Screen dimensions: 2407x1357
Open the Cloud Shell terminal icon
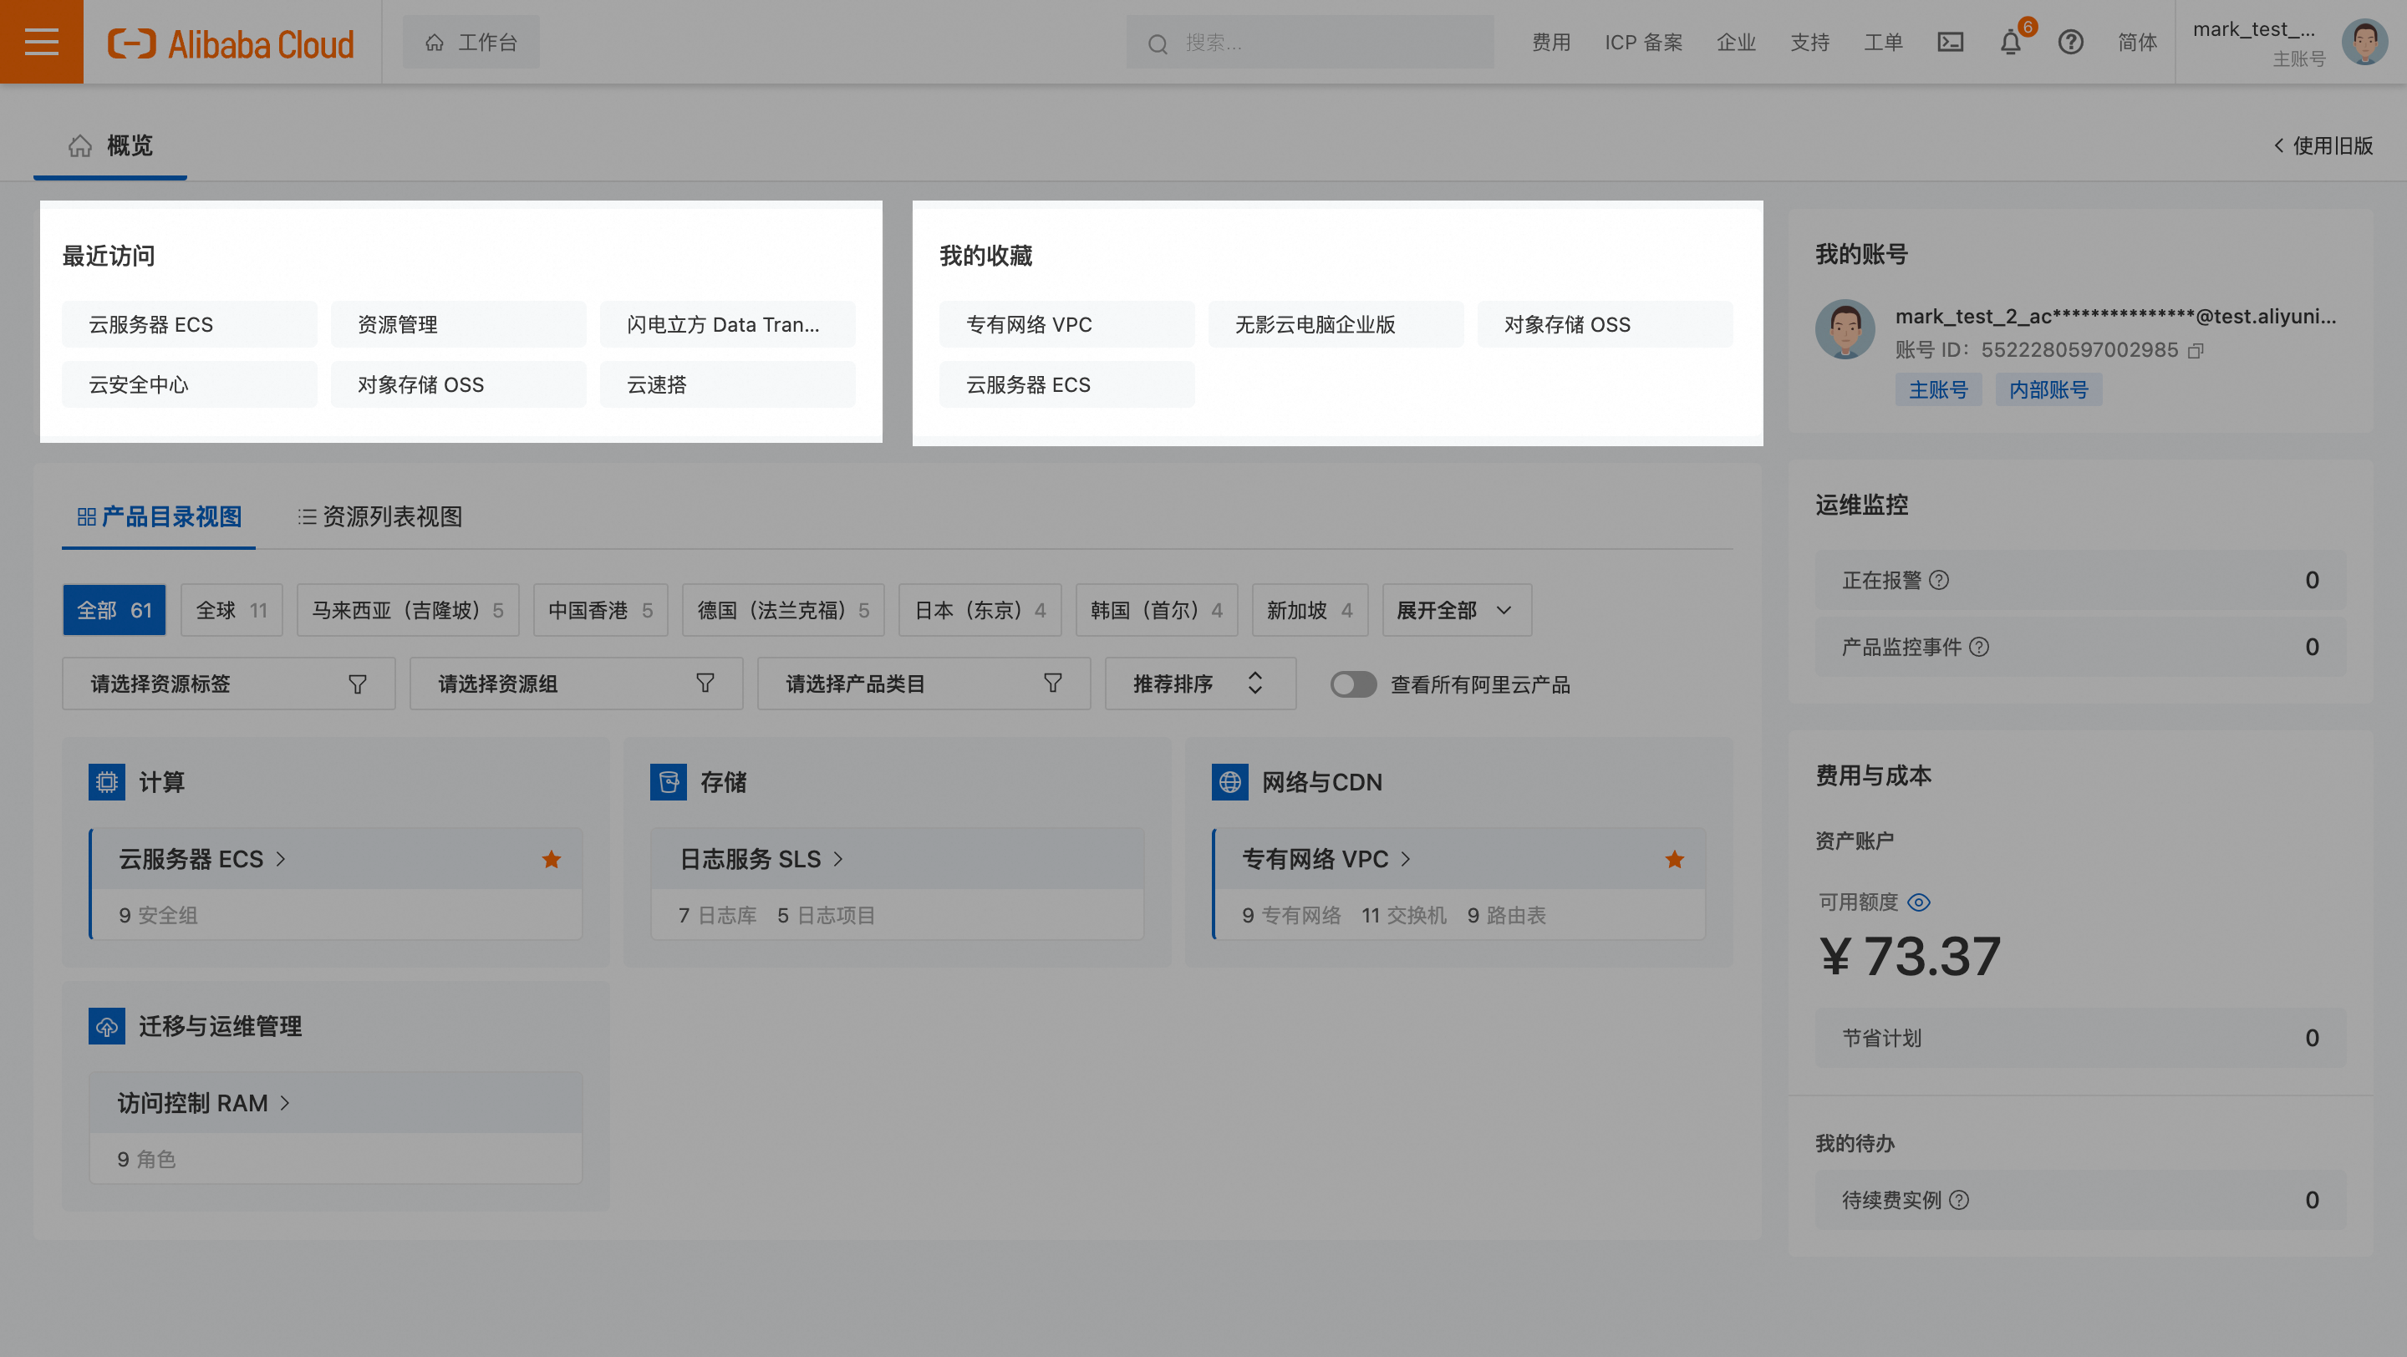tap(1950, 42)
